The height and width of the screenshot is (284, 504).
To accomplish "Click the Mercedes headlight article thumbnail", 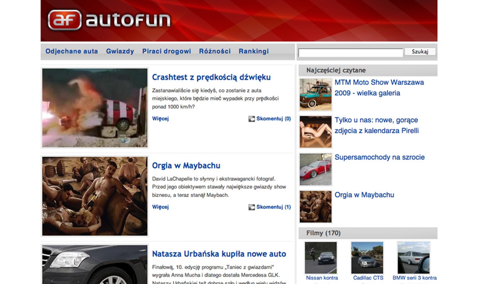I will tap(95, 264).
